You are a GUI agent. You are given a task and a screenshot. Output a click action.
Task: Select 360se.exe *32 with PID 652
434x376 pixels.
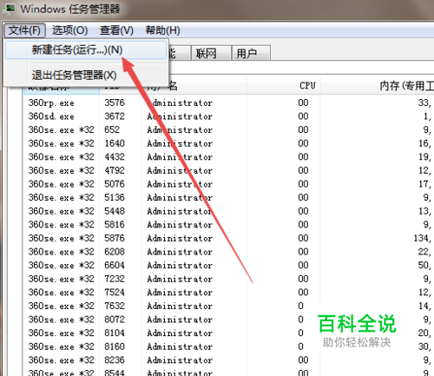point(62,130)
